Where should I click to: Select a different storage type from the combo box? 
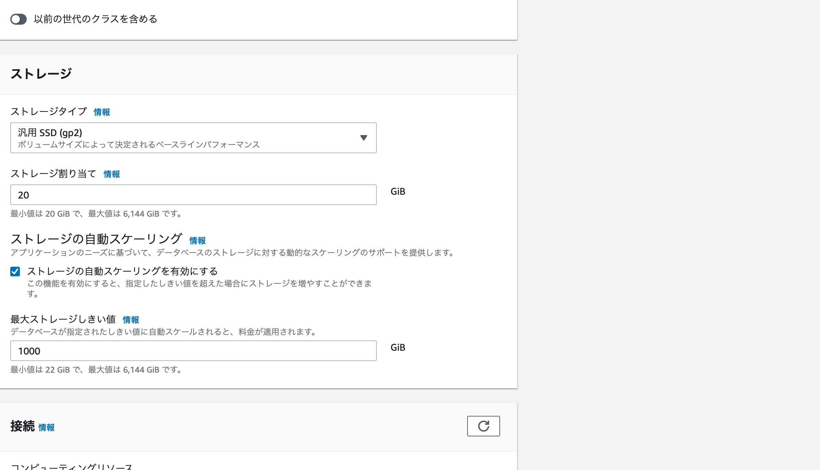click(x=194, y=138)
